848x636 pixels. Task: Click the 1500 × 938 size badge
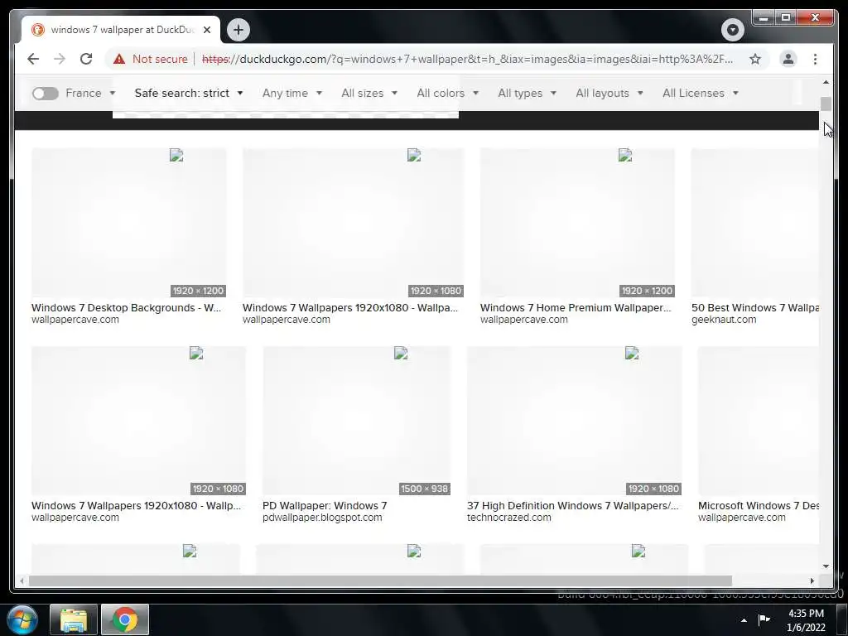(x=425, y=489)
